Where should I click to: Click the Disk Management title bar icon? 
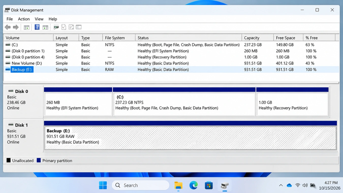point(7,10)
